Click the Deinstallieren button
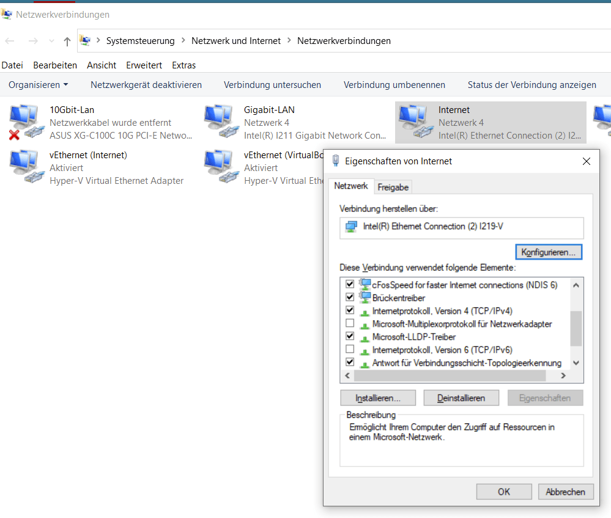This screenshot has height=518, width=611. pyautogui.click(x=461, y=398)
